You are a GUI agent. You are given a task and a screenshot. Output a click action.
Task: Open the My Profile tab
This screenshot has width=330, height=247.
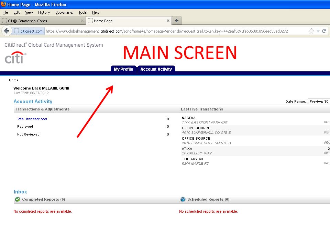click(123, 69)
